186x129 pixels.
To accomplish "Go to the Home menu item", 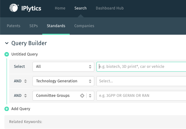I will point(60,8).
